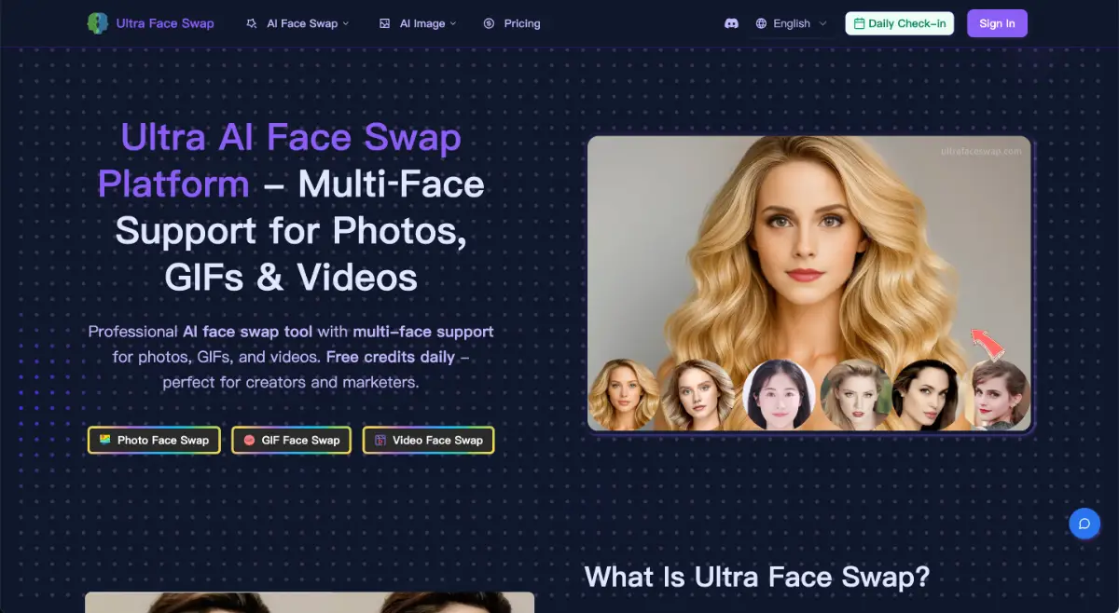Image resolution: width=1119 pixels, height=613 pixels.
Task: Click the Daily Check-in button
Action: 899,22
